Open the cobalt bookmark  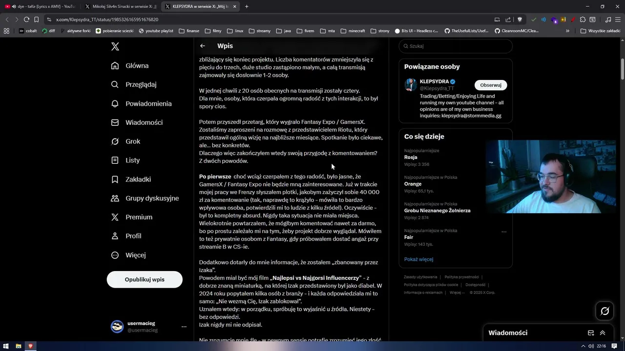[x=28, y=31]
